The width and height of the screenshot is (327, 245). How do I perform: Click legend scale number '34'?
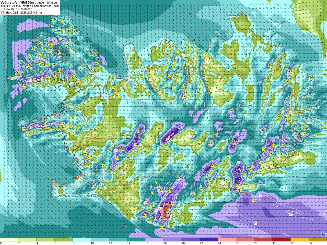click(x=310, y=243)
